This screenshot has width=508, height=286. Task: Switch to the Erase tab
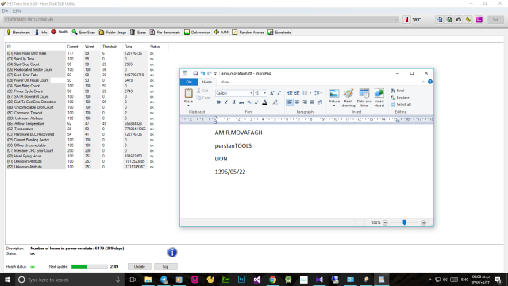tap(138, 33)
